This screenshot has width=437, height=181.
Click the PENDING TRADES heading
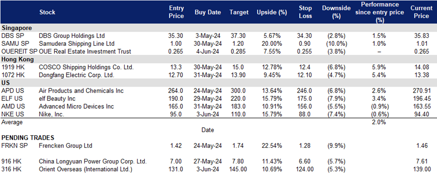point(28,138)
